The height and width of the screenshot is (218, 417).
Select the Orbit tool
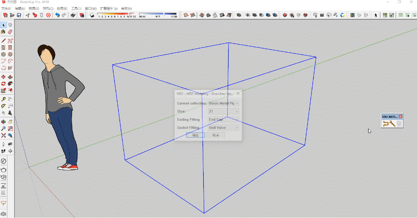(x=3, y=121)
